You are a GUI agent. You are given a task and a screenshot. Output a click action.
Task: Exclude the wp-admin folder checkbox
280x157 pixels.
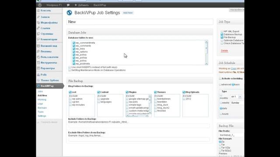[x=70, y=99]
